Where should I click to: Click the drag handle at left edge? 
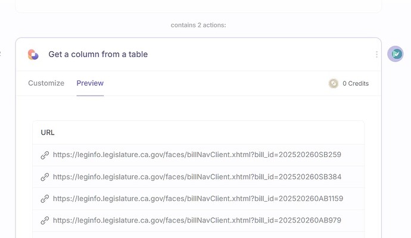(1, 54)
